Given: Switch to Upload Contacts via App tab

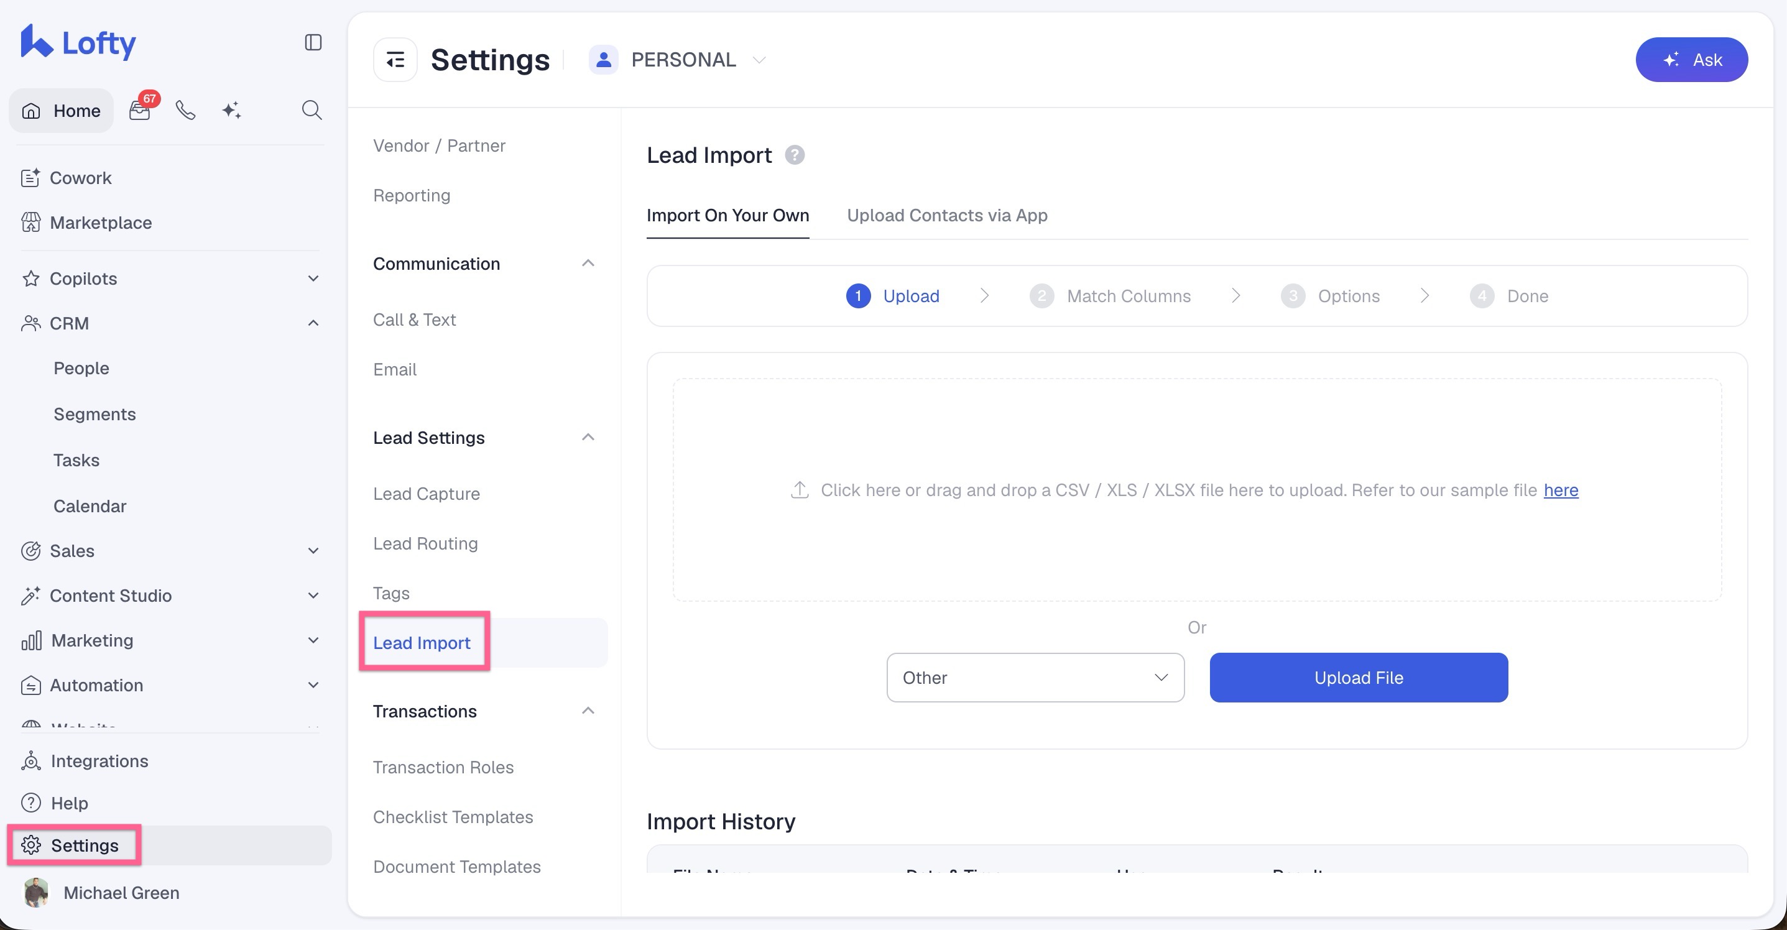Looking at the screenshot, I should tap(947, 215).
